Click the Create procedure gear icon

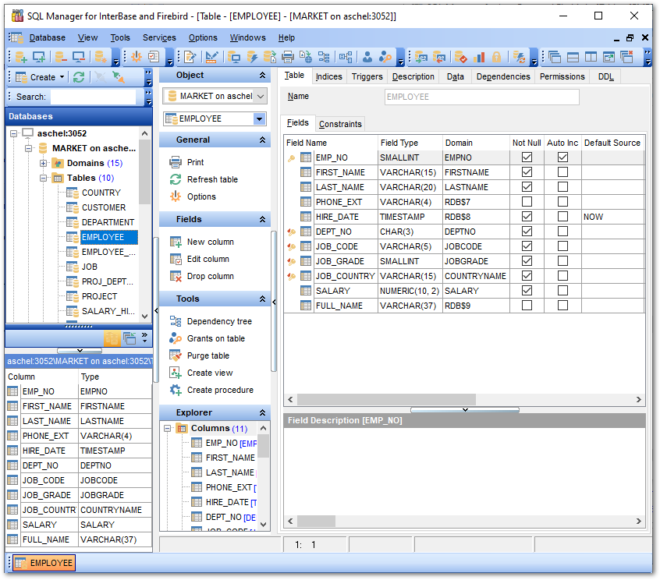176,390
